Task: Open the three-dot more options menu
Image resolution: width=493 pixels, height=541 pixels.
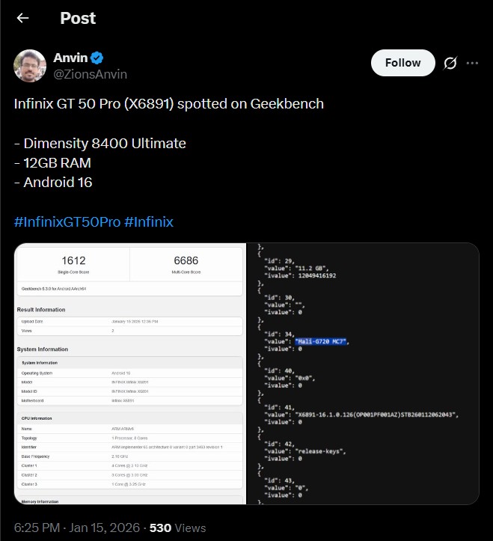Action: click(472, 63)
